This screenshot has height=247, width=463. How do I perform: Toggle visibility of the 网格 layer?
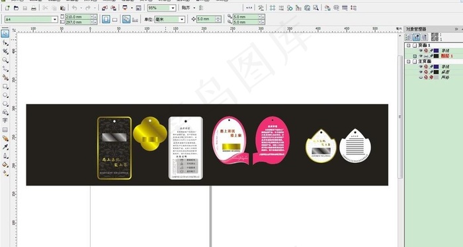pyautogui.click(x=421, y=77)
